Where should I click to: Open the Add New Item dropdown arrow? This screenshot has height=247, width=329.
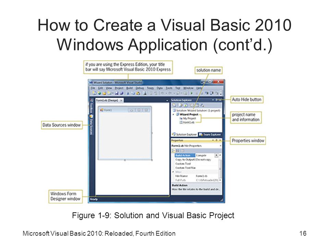[x=113, y=93]
